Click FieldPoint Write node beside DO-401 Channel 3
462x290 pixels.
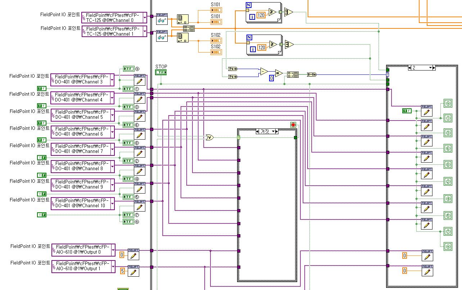(140, 80)
